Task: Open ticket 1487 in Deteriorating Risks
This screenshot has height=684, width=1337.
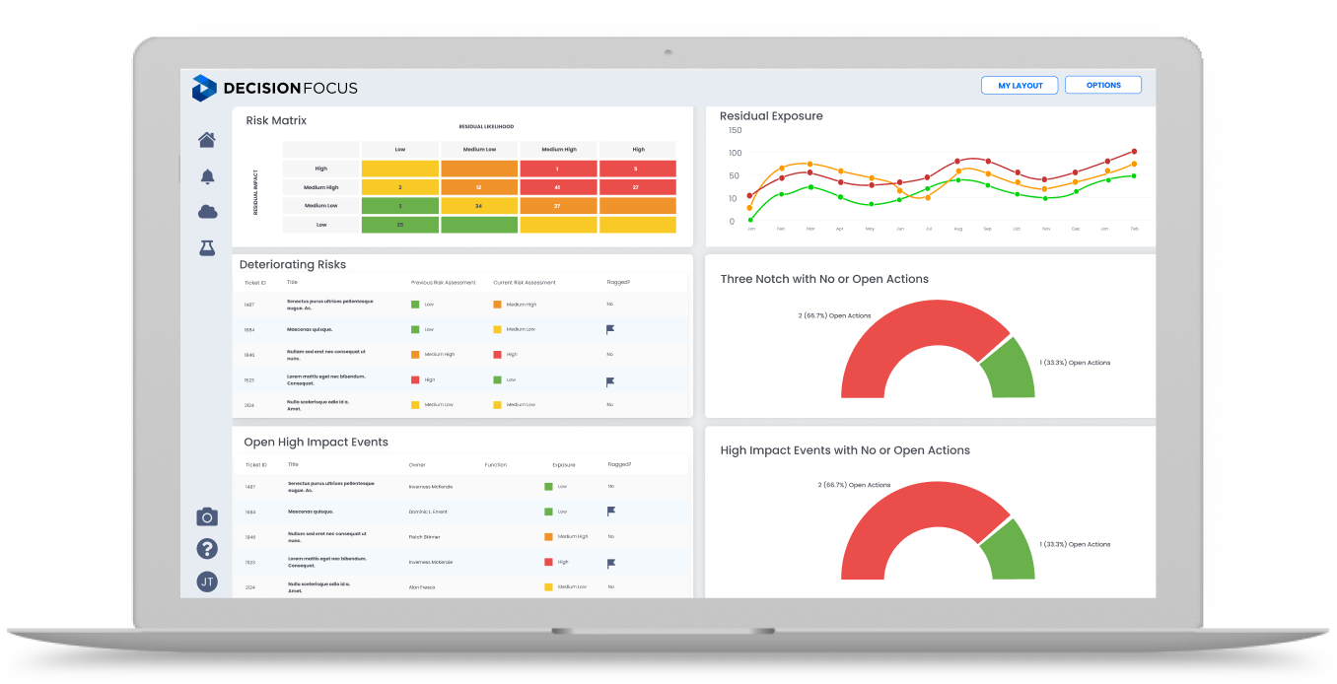Action: [249, 305]
